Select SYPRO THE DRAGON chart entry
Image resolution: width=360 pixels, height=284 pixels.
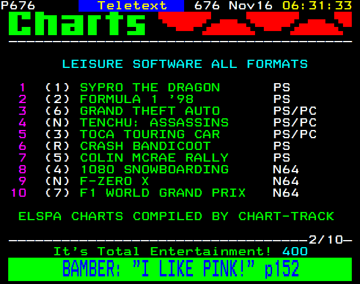click(150, 87)
